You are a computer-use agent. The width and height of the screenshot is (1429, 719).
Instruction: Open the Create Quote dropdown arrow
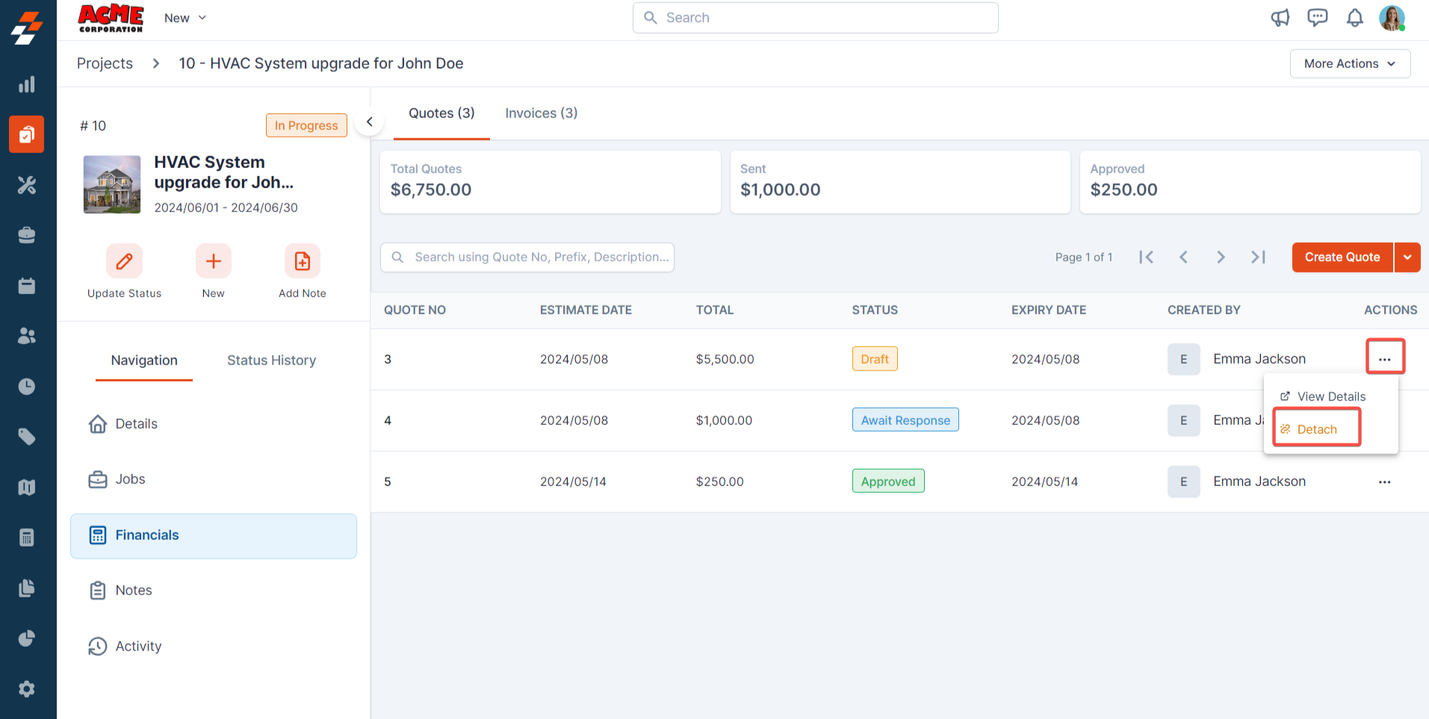point(1407,258)
